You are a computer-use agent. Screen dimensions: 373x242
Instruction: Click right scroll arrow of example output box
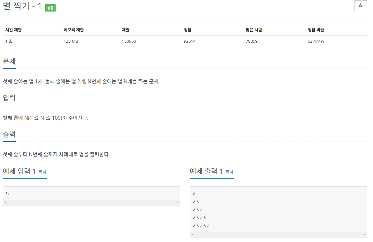pos(364,234)
